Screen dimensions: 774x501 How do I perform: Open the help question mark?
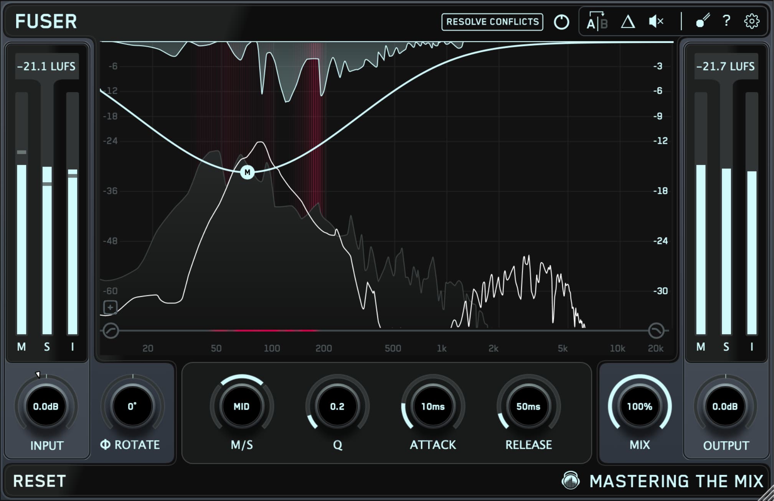click(726, 21)
